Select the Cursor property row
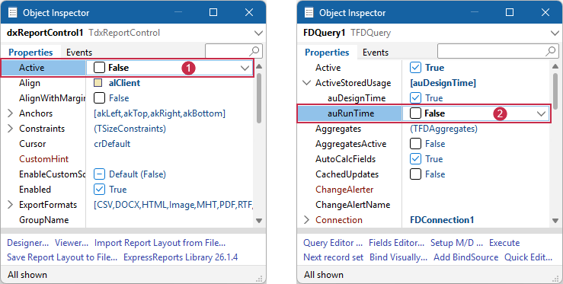Image resolution: width=563 pixels, height=284 pixels. [x=127, y=144]
